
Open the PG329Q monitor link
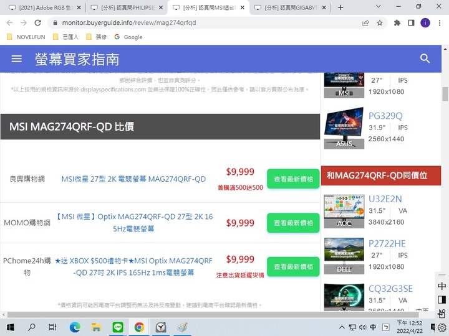point(385,116)
